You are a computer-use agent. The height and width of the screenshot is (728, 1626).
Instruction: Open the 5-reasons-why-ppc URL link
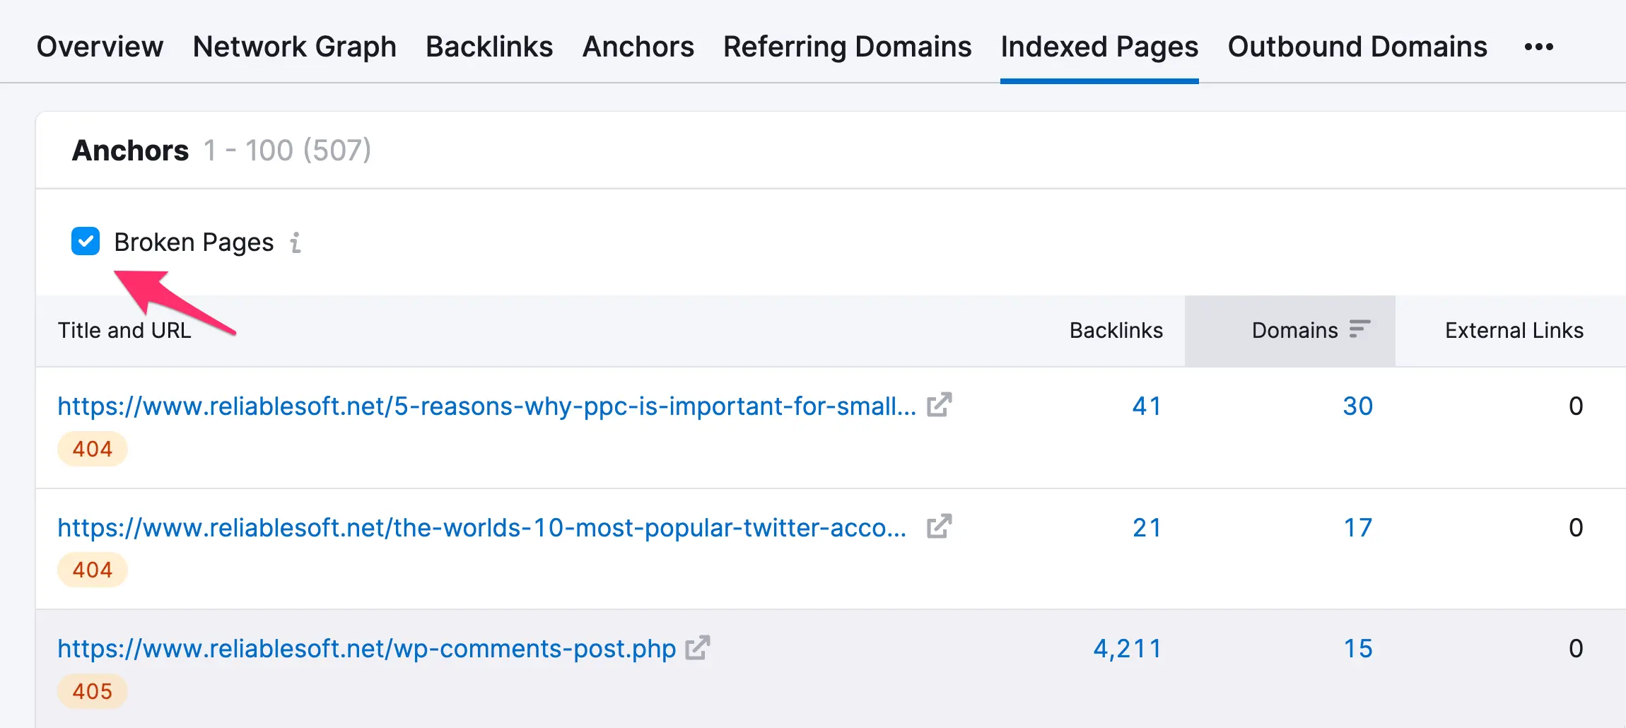click(486, 406)
